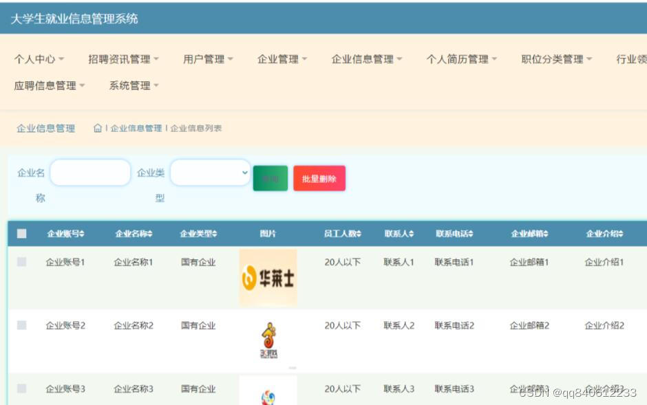Click the 批量删除 button

coord(319,177)
